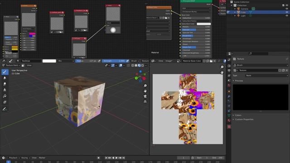Screen dimensions: 290x163
Task: Open the Brush selector dropdown in Texture panel
Action: [261, 65]
